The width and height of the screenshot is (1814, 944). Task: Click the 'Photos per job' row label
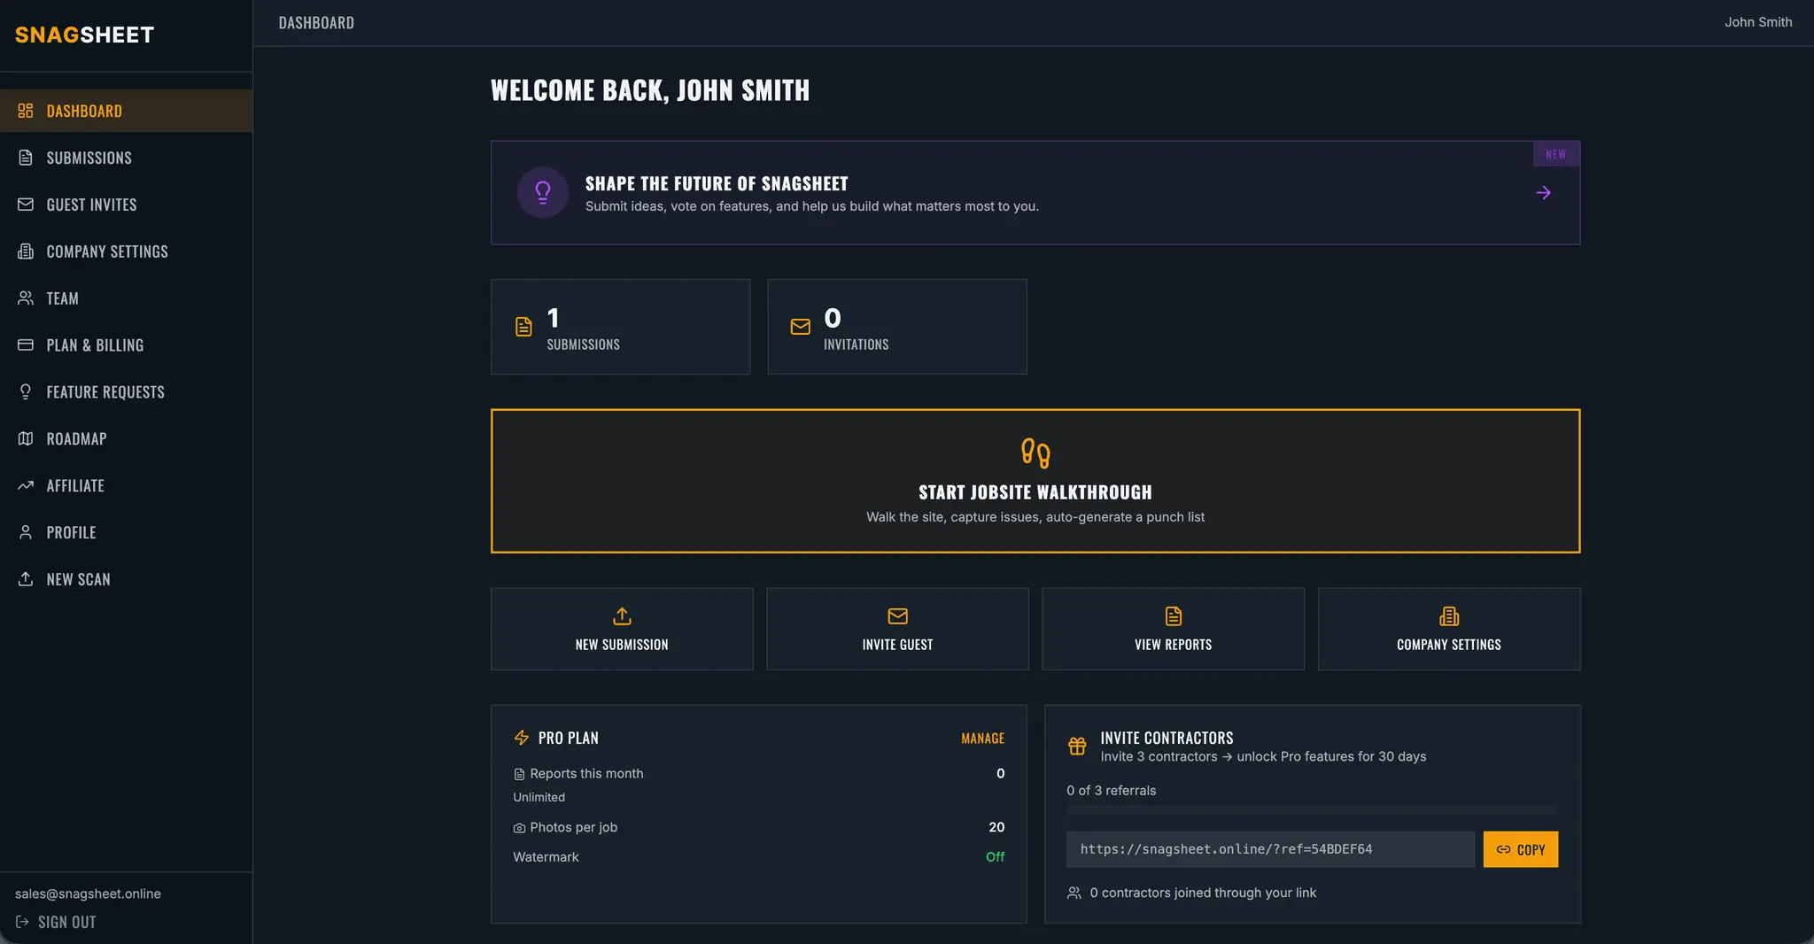pyautogui.click(x=573, y=827)
